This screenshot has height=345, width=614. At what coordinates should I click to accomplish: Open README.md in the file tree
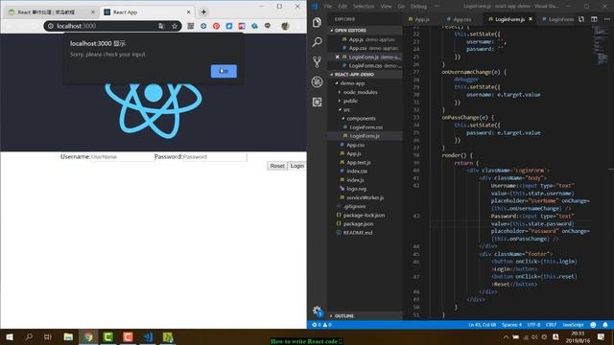point(358,233)
